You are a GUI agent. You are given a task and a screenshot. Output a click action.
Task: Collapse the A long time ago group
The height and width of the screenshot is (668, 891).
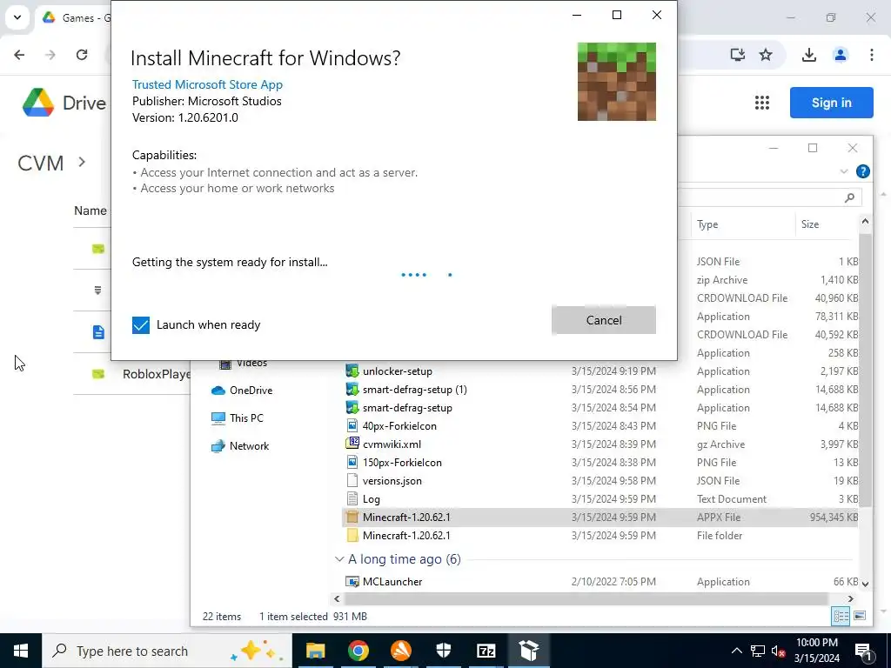[339, 559]
